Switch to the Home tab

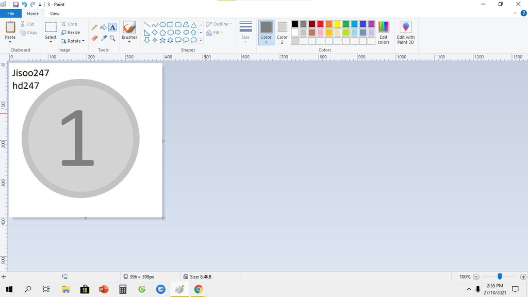click(32, 13)
